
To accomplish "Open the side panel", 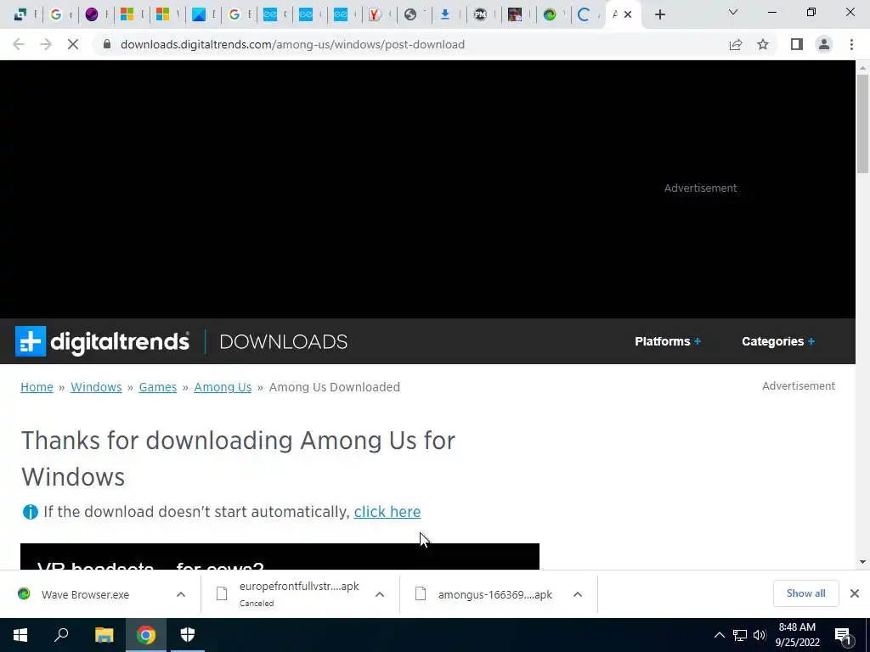I will tap(797, 44).
